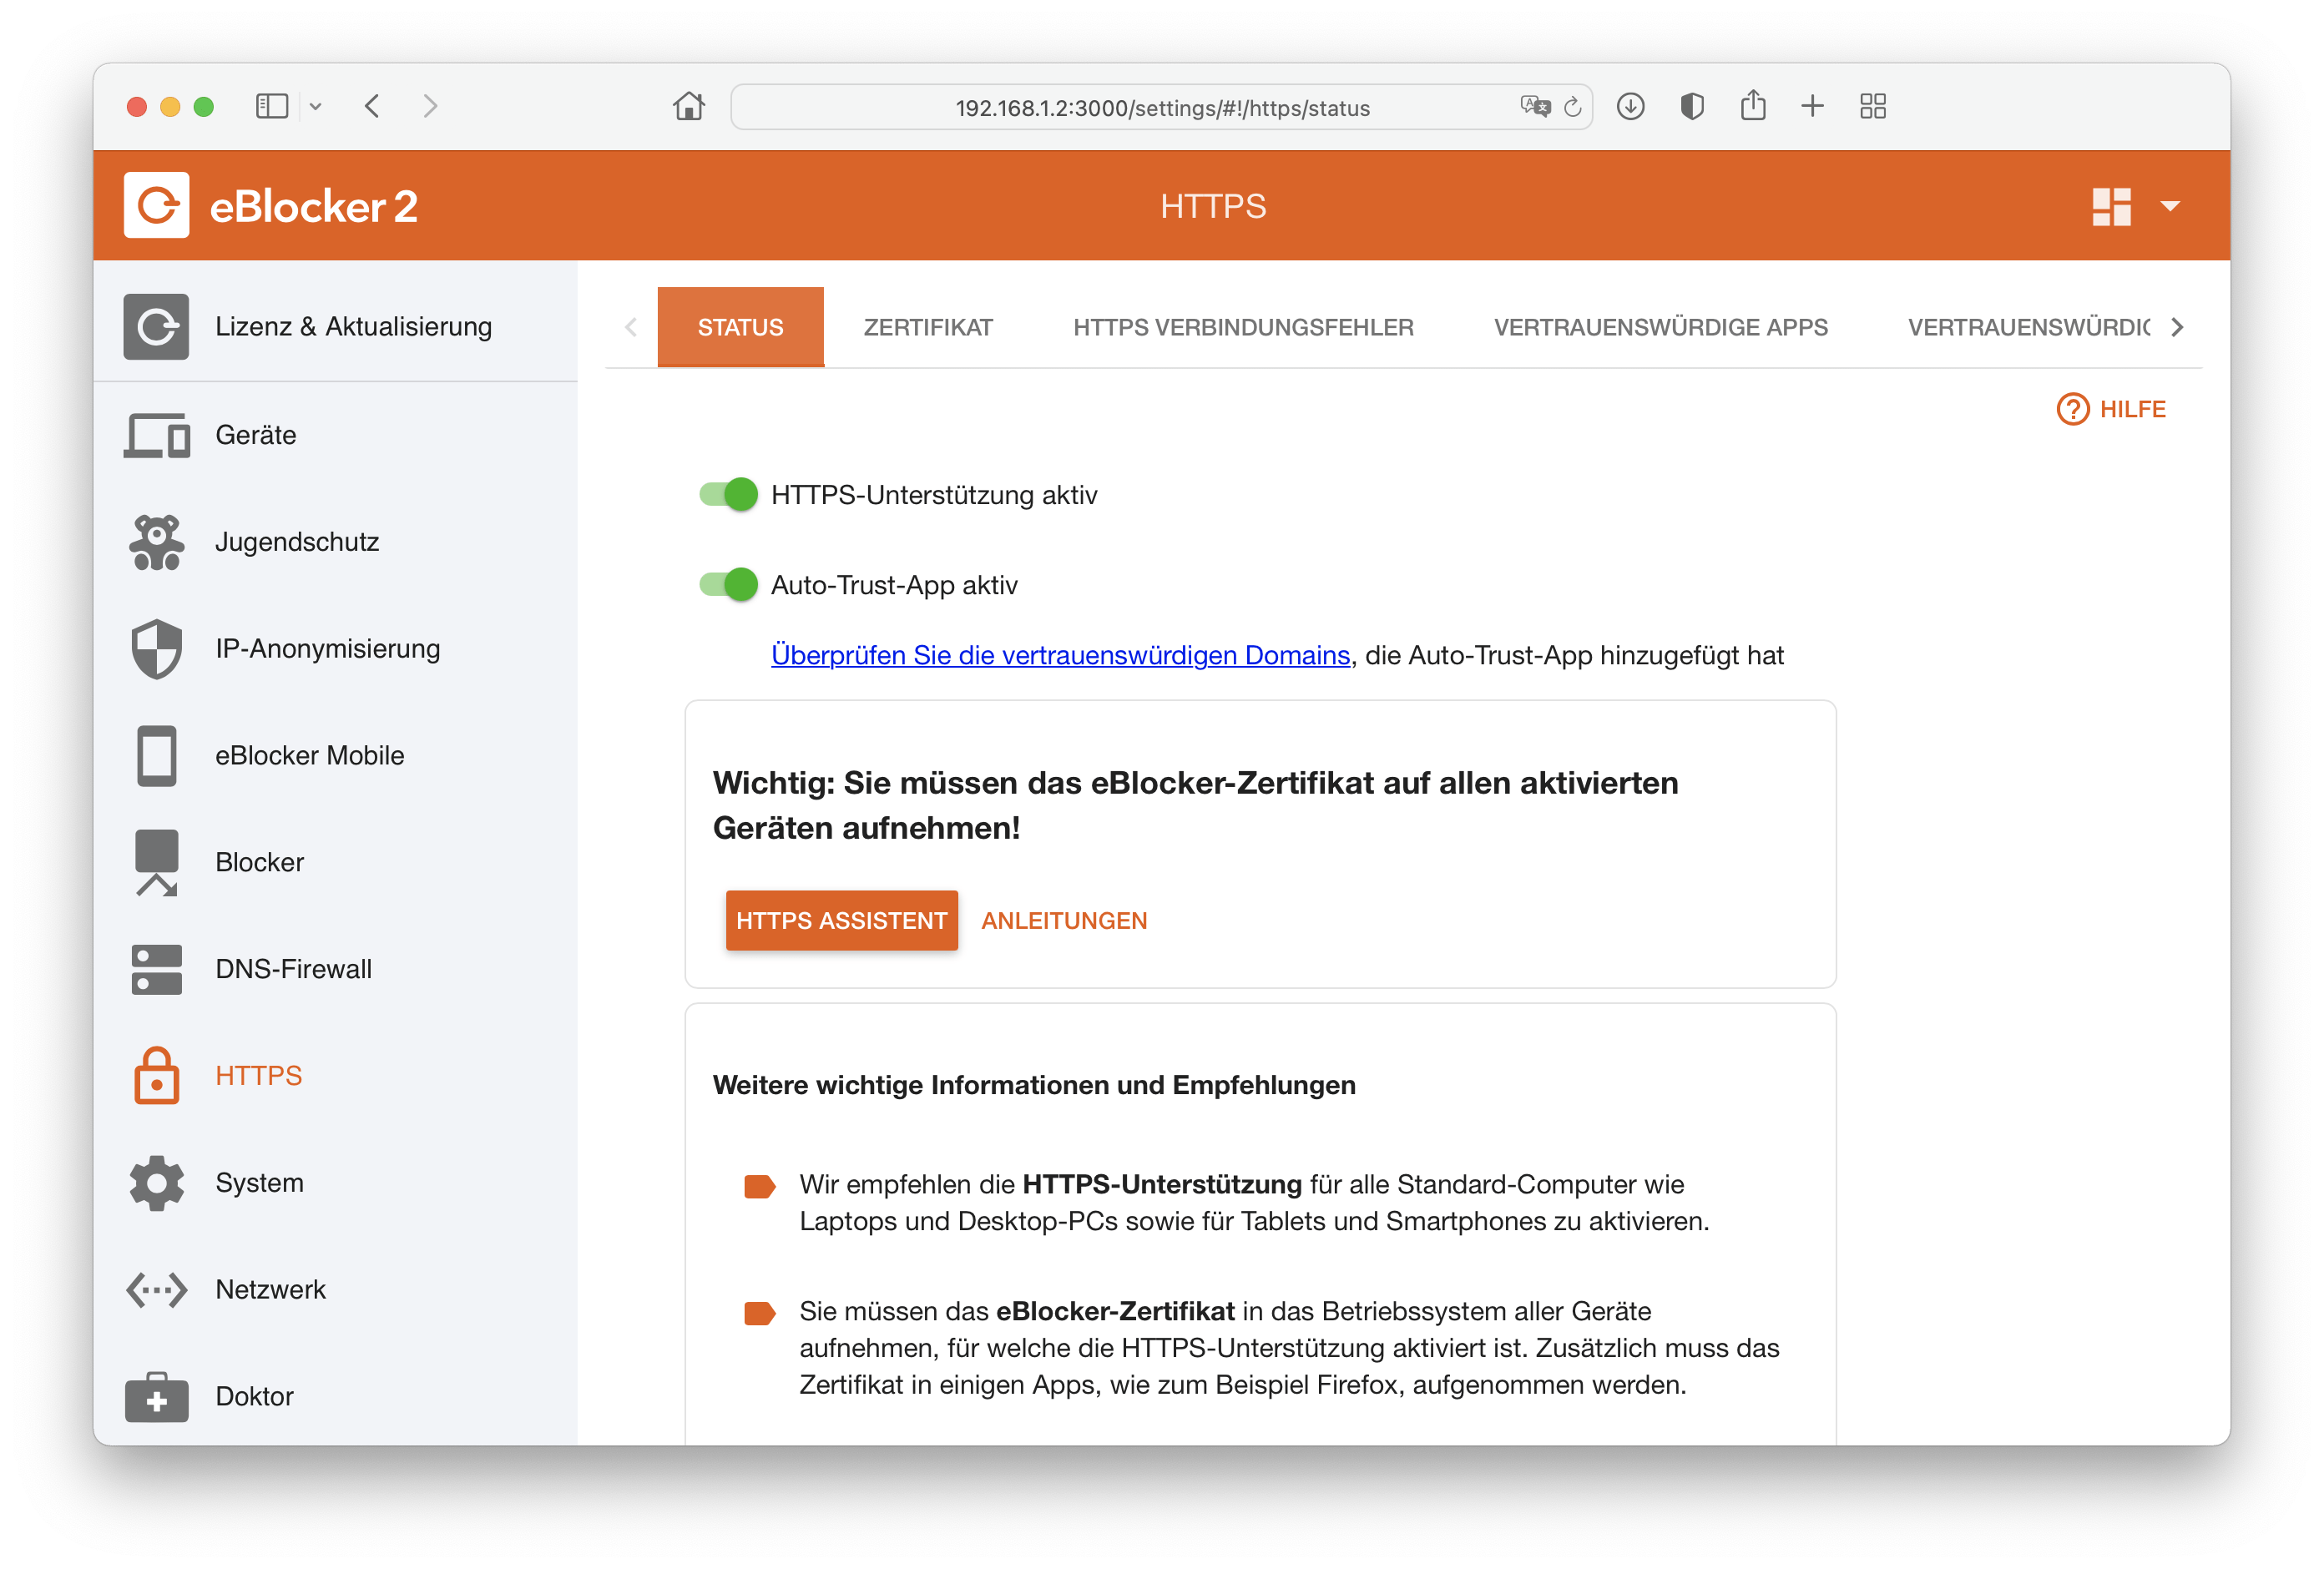Disable the Auto-Trust-App aktiv switch
This screenshot has height=1569, width=2324.
pyautogui.click(x=727, y=584)
